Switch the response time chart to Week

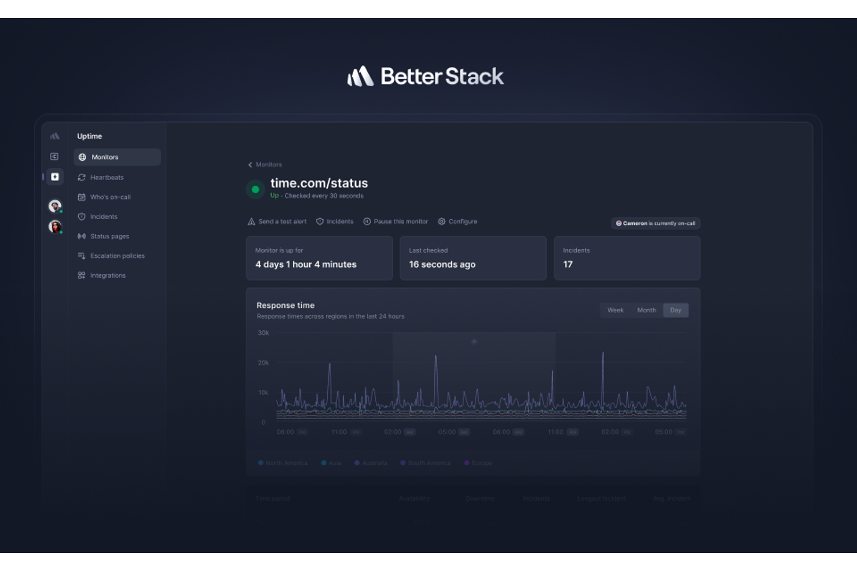tap(616, 310)
